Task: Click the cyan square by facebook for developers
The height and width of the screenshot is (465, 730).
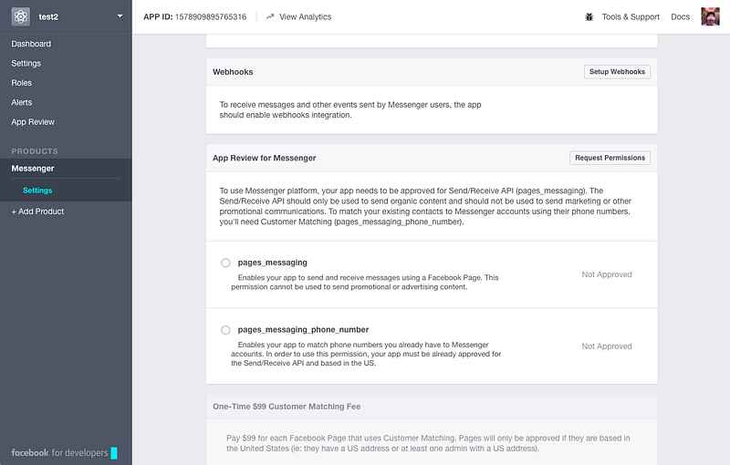Action: tap(114, 453)
